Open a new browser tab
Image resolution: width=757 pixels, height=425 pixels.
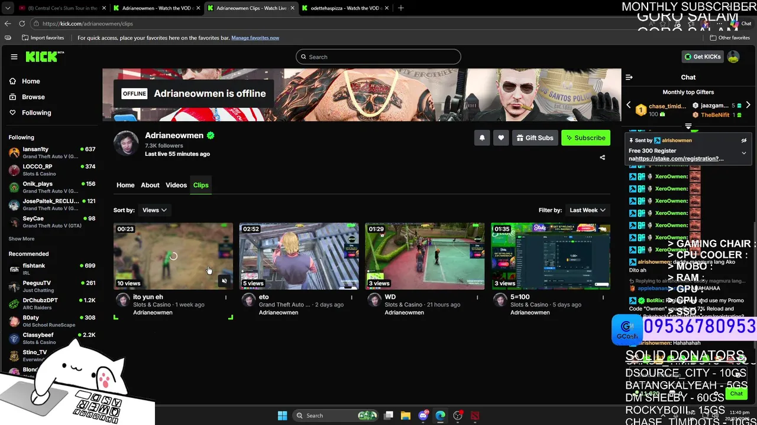pos(401,8)
